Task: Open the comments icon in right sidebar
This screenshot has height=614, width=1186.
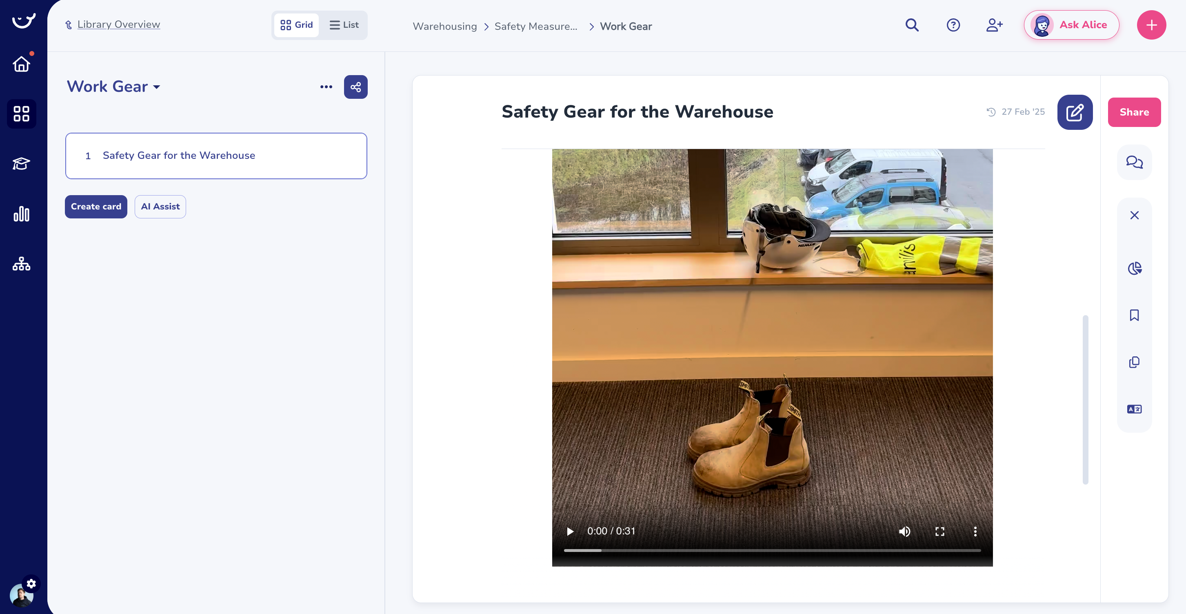Action: point(1134,162)
